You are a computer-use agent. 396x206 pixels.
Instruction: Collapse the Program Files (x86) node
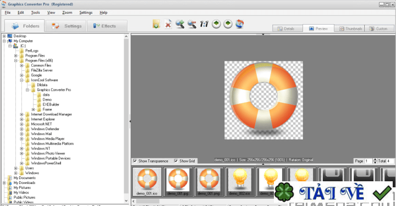pyautogui.click(x=15, y=60)
